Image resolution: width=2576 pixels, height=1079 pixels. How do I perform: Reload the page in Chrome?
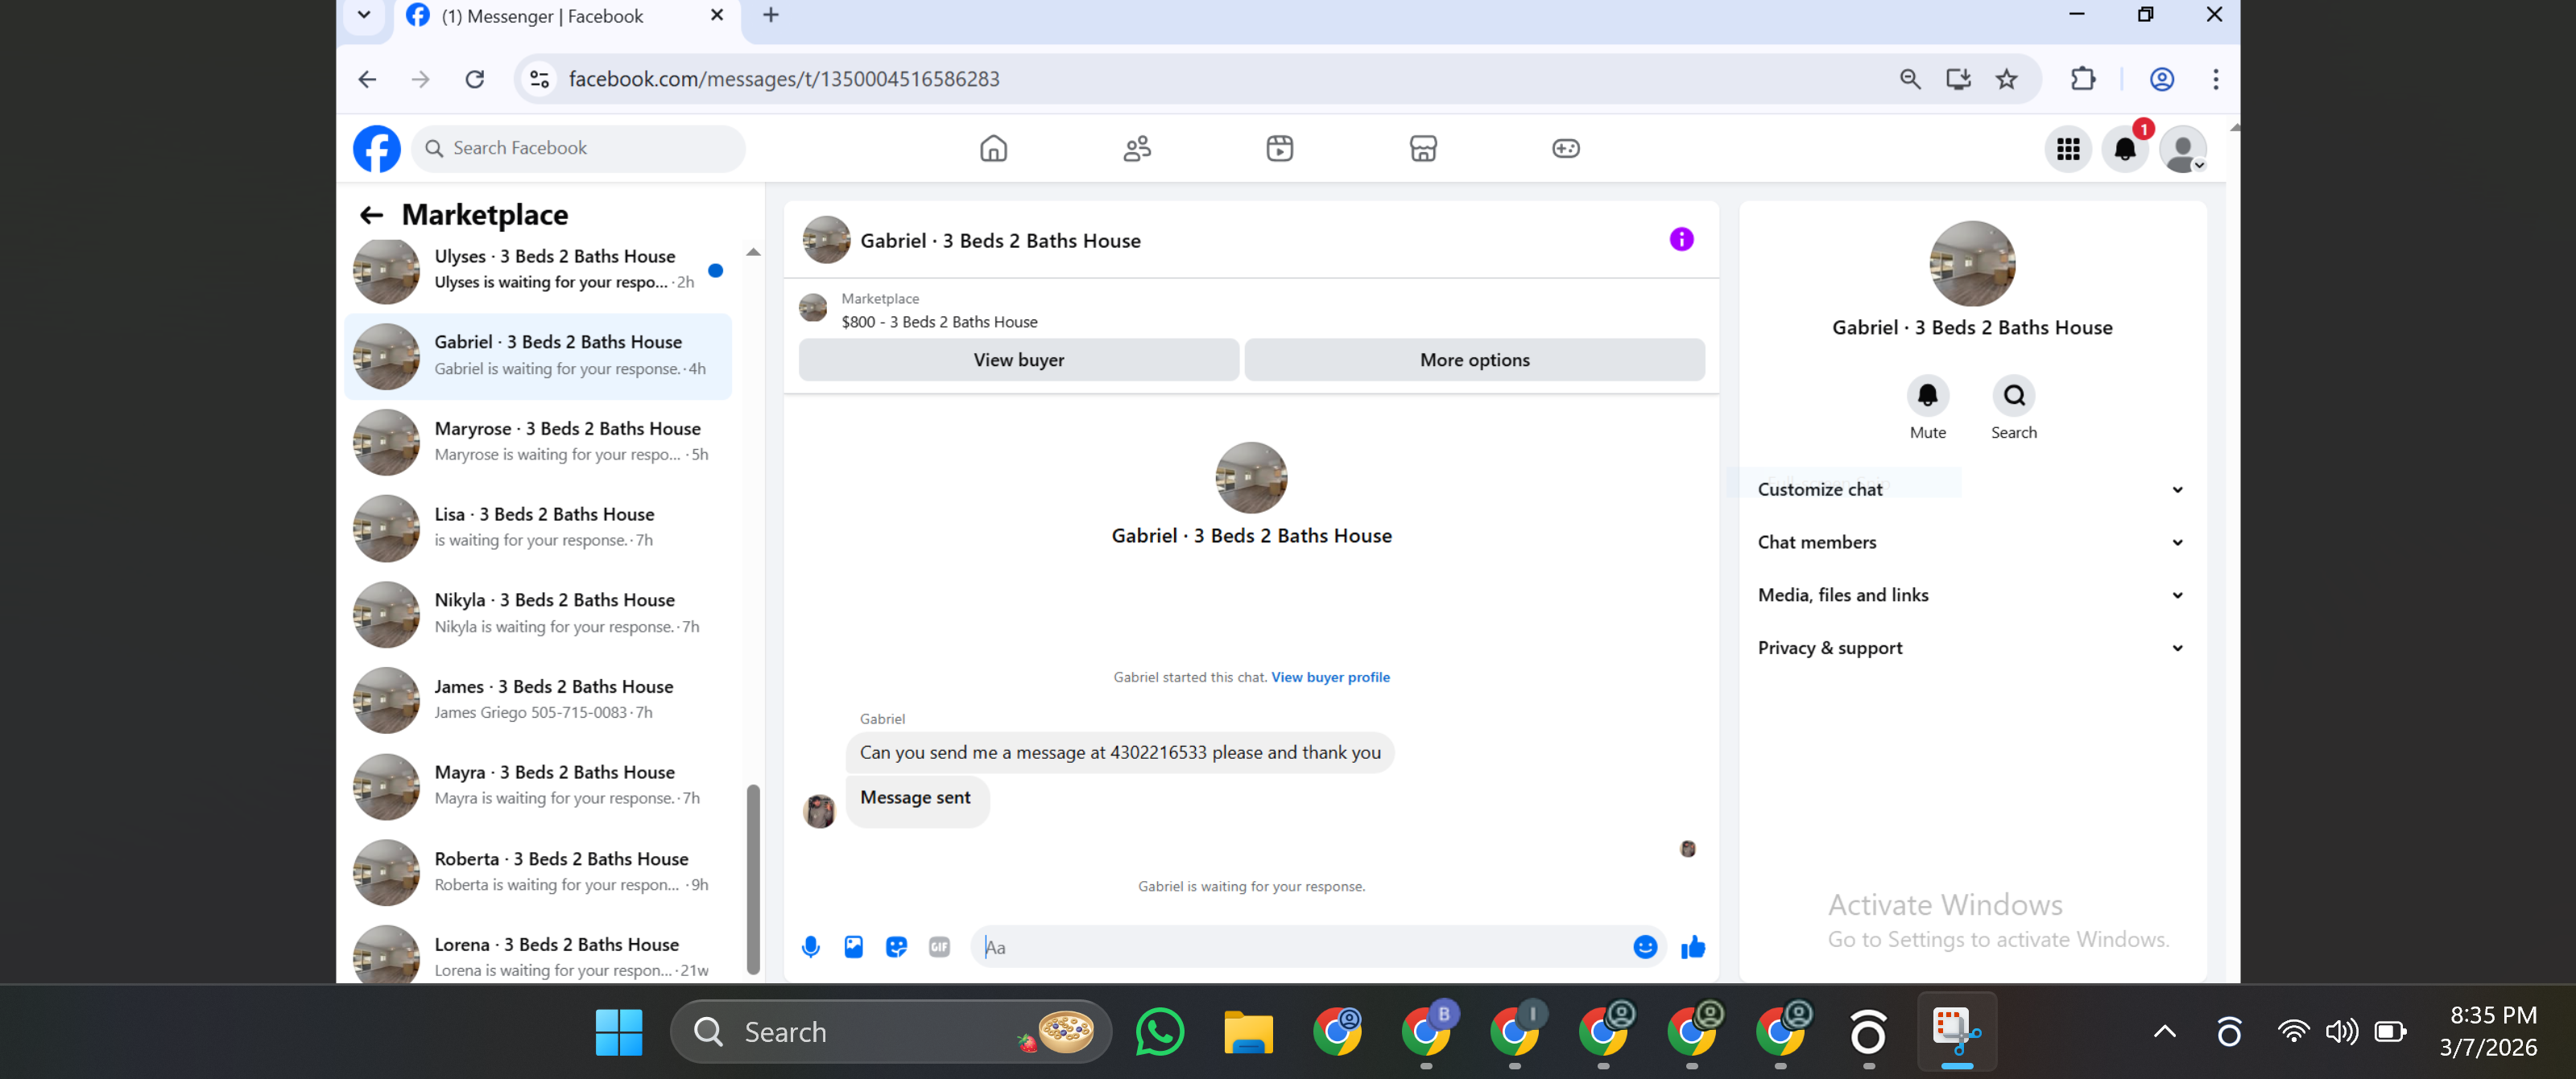(475, 79)
